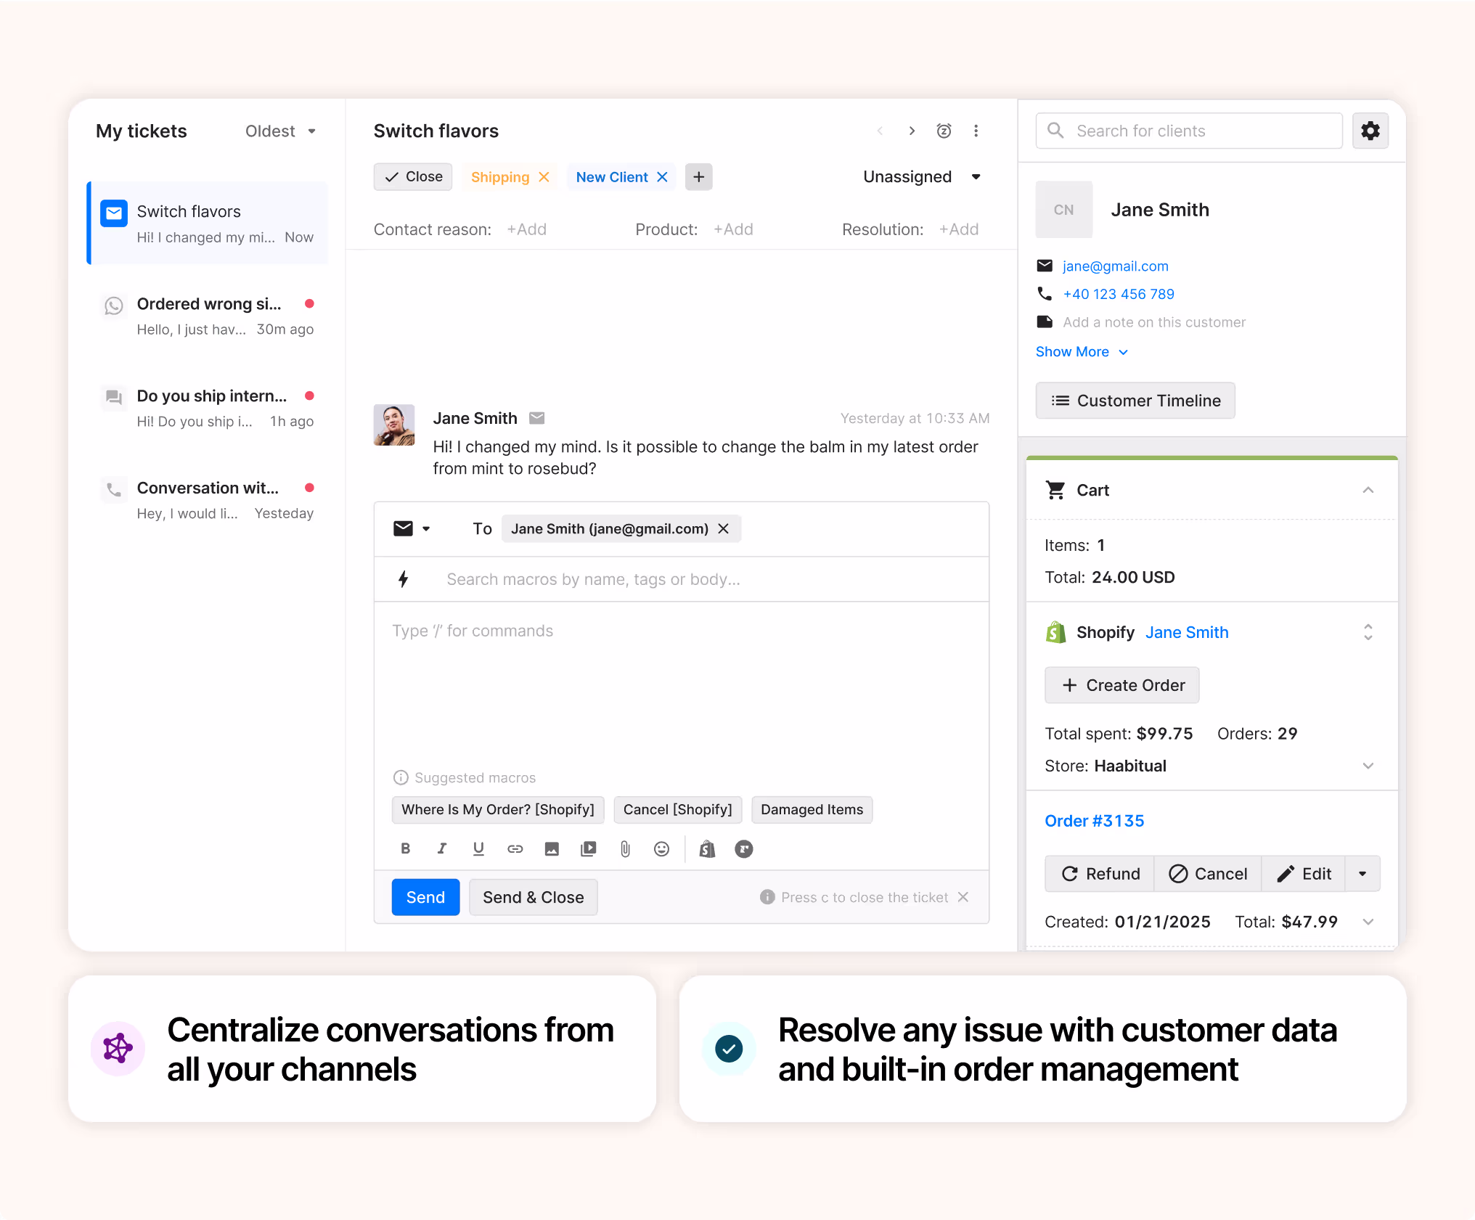Open the Customer Timeline button
The height and width of the screenshot is (1220, 1475).
[x=1135, y=401]
